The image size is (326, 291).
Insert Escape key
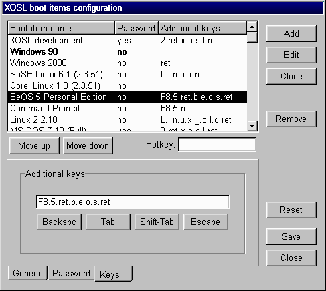[206, 222]
